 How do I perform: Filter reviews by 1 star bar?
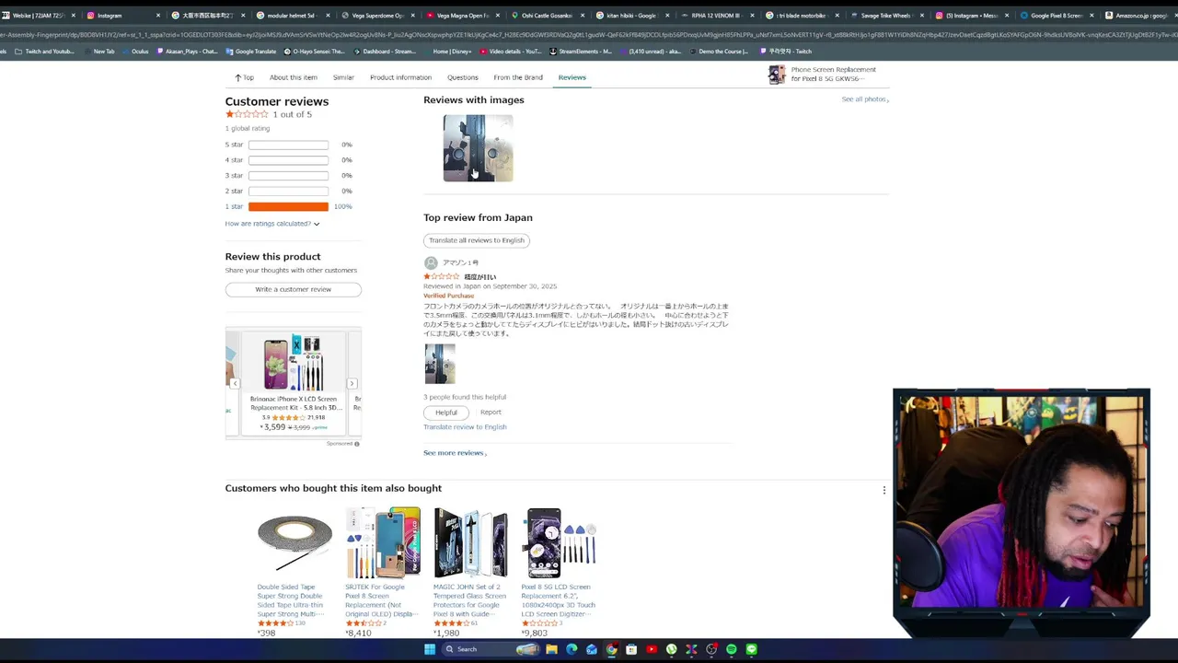tap(288, 206)
